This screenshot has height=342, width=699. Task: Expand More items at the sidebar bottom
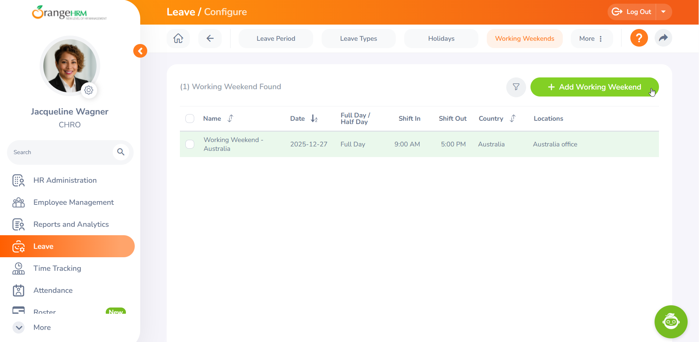(19, 327)
